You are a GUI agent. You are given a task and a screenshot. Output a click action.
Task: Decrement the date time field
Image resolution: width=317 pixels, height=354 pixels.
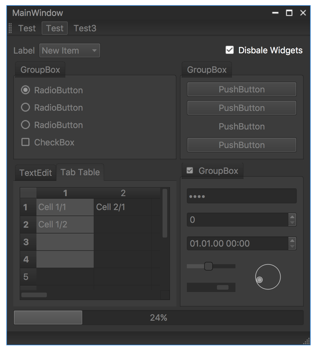(292, 247)
